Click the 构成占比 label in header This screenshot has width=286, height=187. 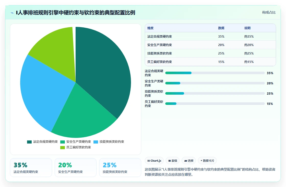(269, 13)
